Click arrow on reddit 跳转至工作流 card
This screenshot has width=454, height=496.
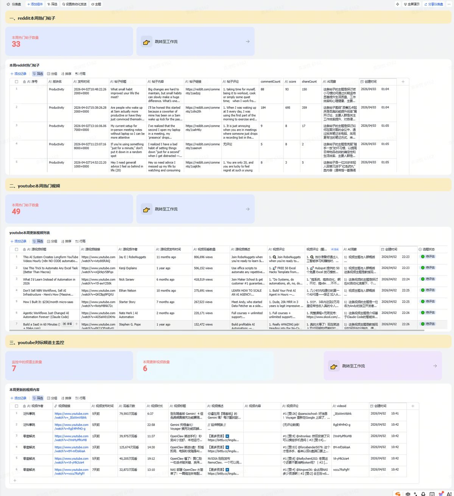tap(248, 42)
